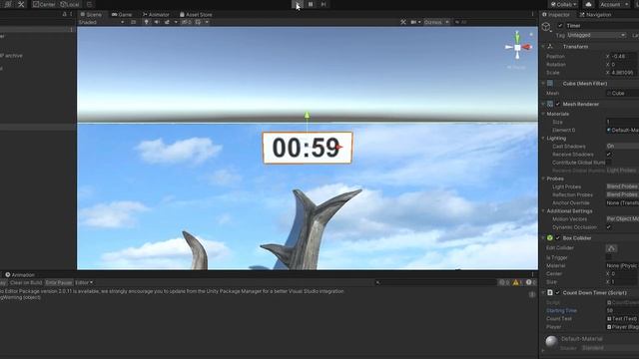
Task: Toggle the Dynamic Occlusion checkbox
Action: point(609,227)
